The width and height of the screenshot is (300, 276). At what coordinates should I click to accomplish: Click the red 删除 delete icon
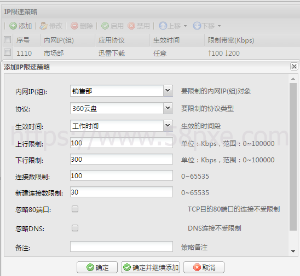tap(74, 26)
